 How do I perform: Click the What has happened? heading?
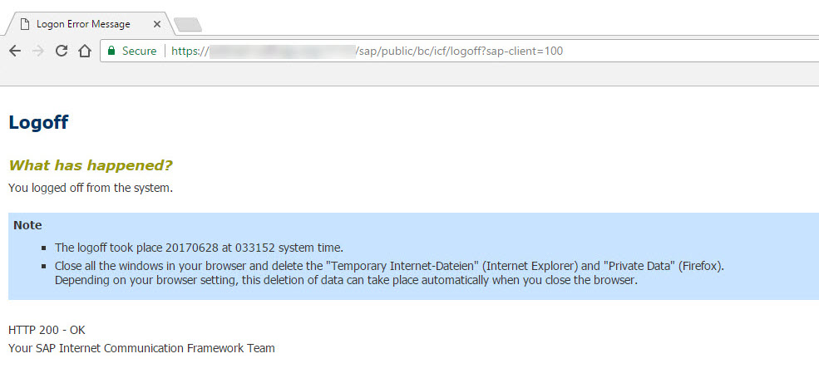coord(91,165)
